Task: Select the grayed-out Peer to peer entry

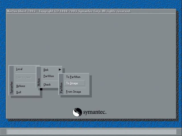Action: click(x=24, y=77)
